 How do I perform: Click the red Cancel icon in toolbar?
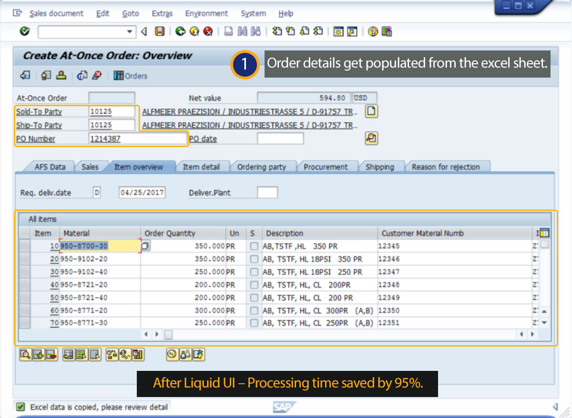click(208, 32)
